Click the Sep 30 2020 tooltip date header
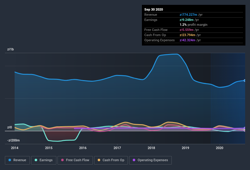This screenshot has width=250, height=170. pyautogui.click(x=153, y=9)
